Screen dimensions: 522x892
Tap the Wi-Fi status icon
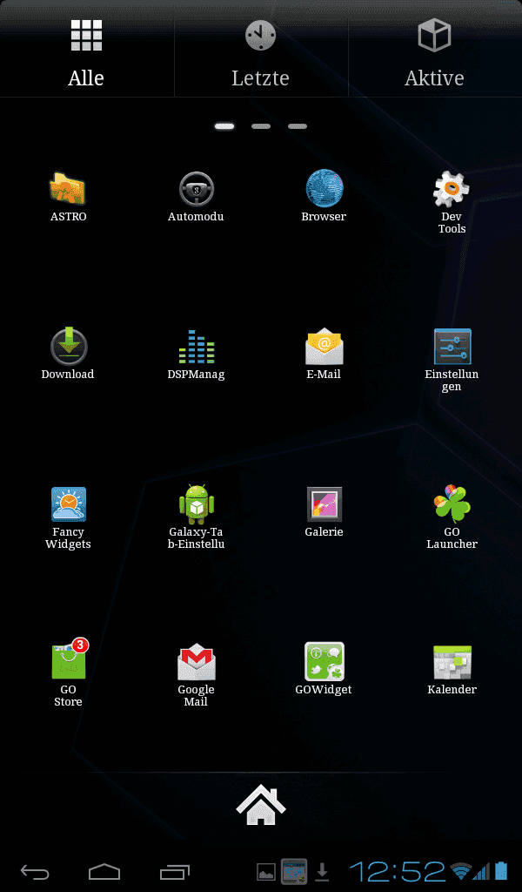pyautogui.click(x=460, y=871)
